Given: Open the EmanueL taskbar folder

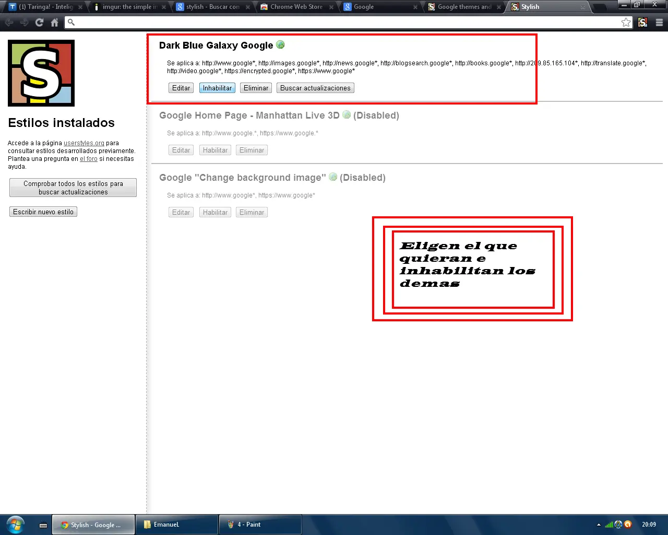Looking at the screenshot, I should pos(177,525).
